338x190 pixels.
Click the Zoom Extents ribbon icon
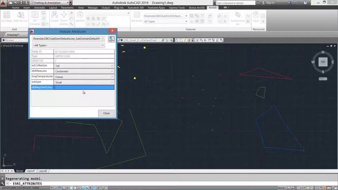coord(64,18)
